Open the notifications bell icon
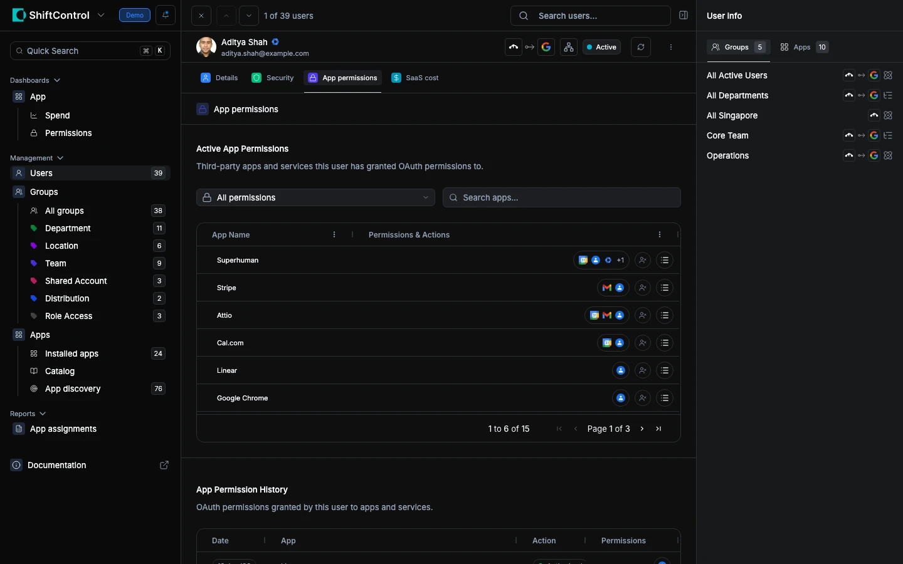This screenshot has width=903, height=564. [166, 15]
